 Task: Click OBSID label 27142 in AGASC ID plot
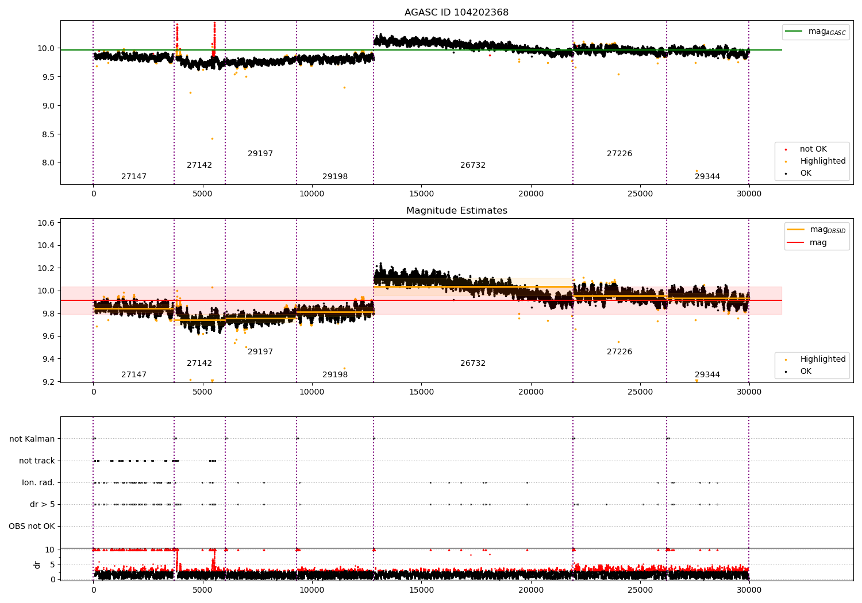point(199,165)
